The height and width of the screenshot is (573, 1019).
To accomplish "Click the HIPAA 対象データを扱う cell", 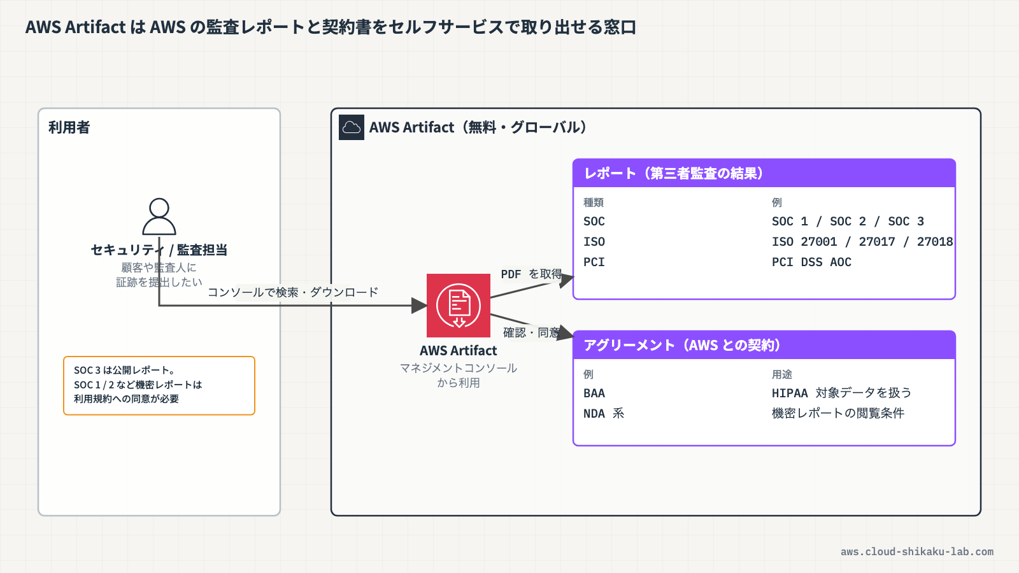I will click(x=841, y=393).
